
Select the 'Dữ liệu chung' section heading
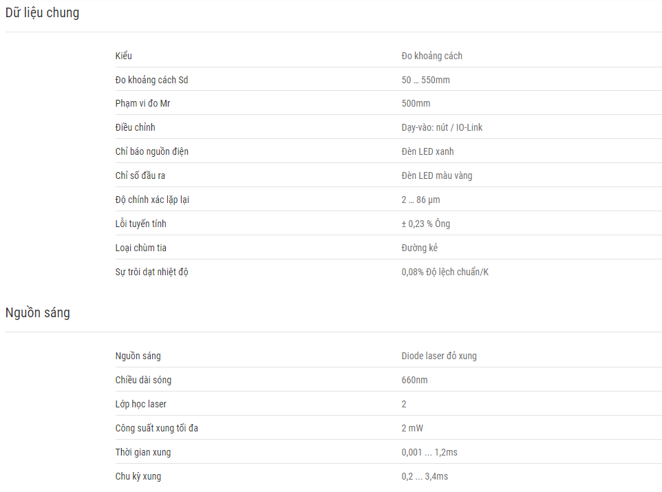coord(42,12)
